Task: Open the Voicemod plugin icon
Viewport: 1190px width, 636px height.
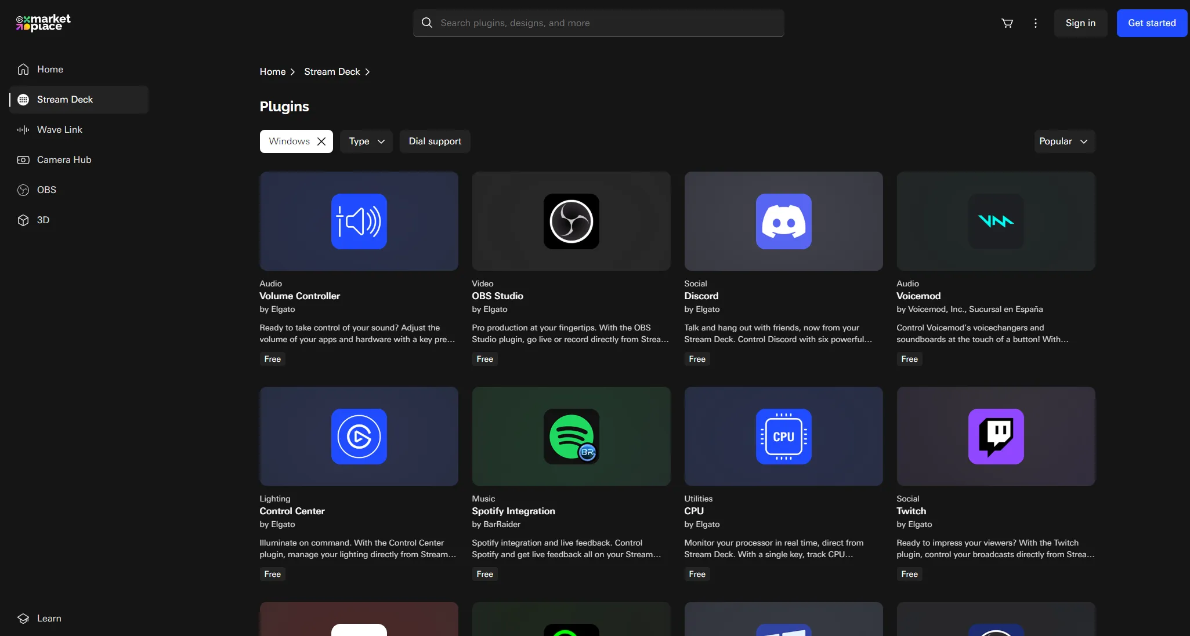Action: point(996,221)
